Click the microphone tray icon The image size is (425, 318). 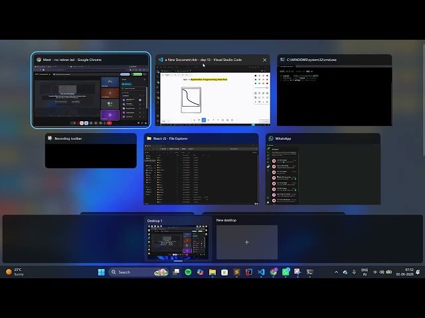point(354,272)
